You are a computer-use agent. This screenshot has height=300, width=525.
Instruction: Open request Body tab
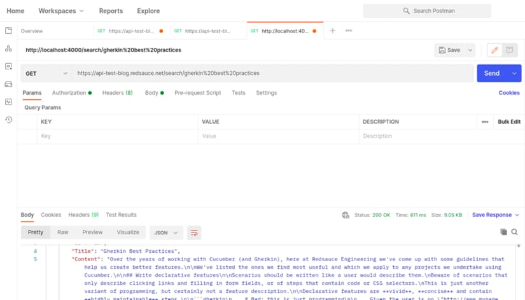click(x=155, y=93)
